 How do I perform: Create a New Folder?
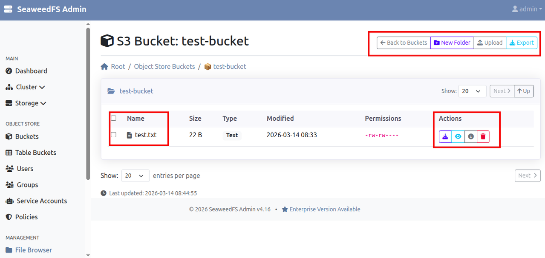pos(452,43)
